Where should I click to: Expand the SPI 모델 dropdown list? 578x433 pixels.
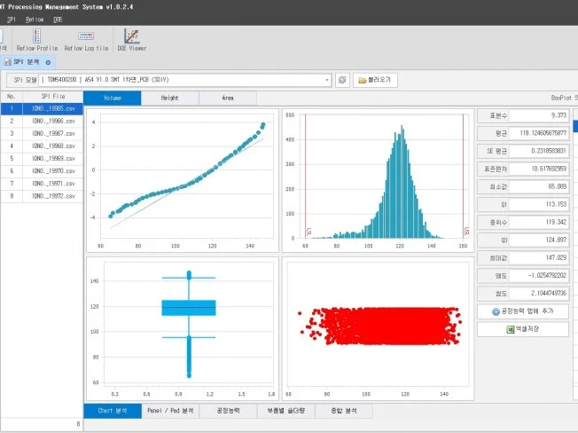tap(327, 80)
